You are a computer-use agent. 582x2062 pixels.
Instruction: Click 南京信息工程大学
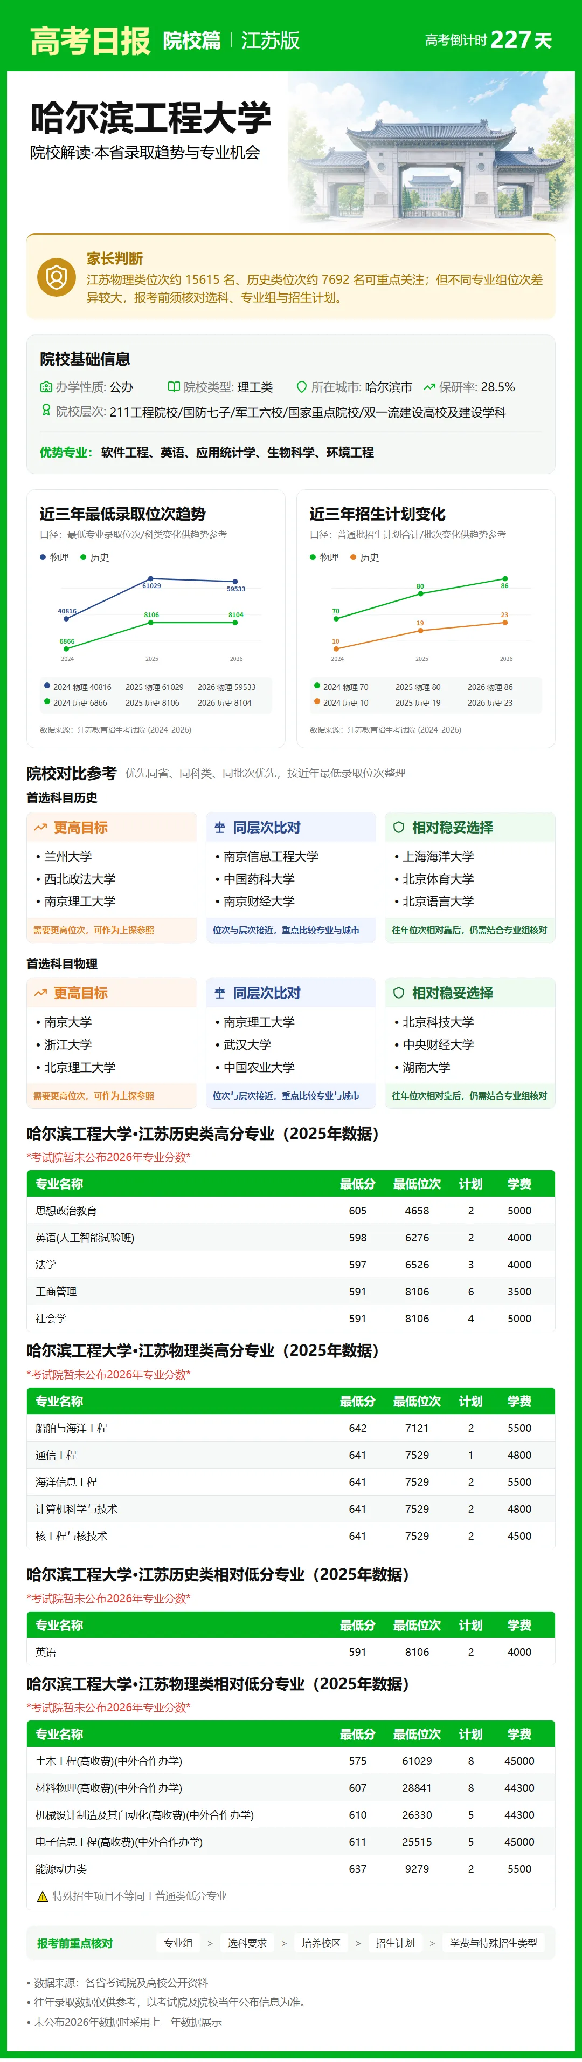click(271, 857)
